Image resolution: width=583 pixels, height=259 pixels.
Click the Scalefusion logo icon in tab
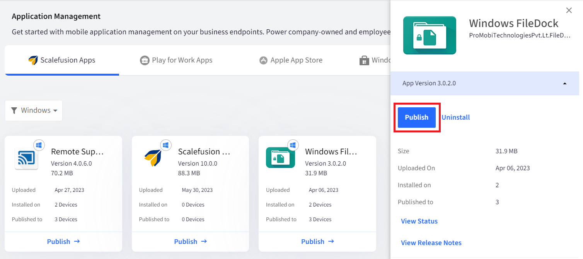[33, 60]
